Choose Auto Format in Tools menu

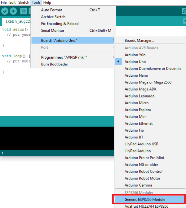point(73,10)
